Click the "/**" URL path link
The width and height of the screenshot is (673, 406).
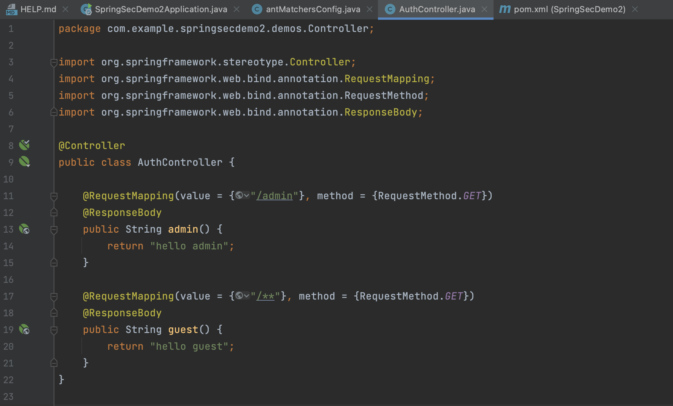click(265, 296)
